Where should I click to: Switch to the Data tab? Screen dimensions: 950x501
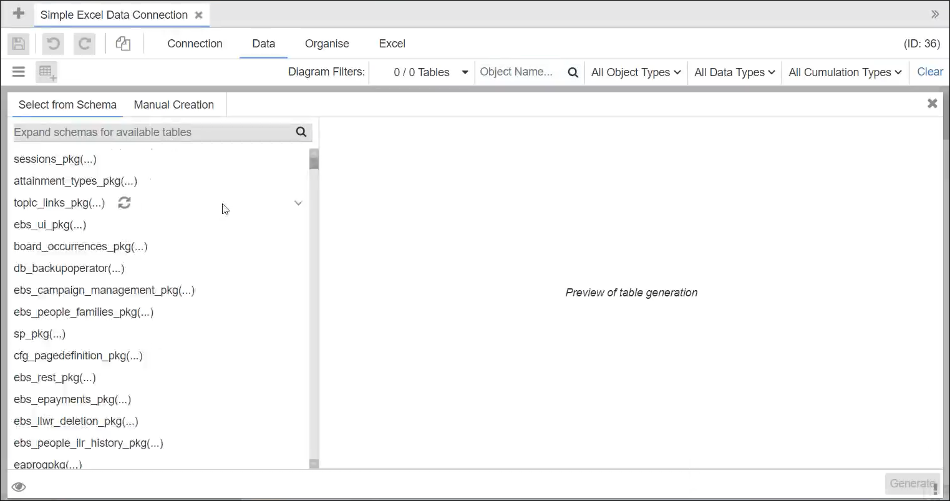tap(263, 44)
